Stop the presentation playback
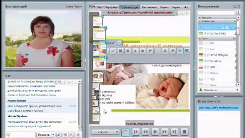 (185, 132)
